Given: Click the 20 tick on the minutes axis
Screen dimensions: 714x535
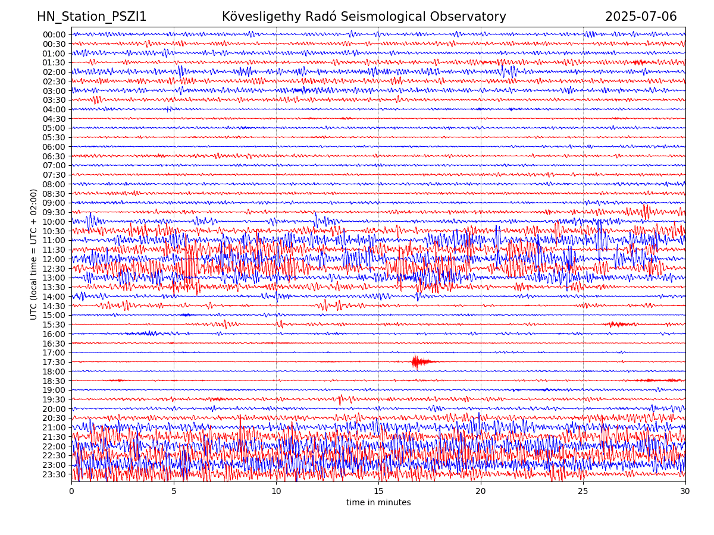Looking at the screenshot, I should pos(481,492).
